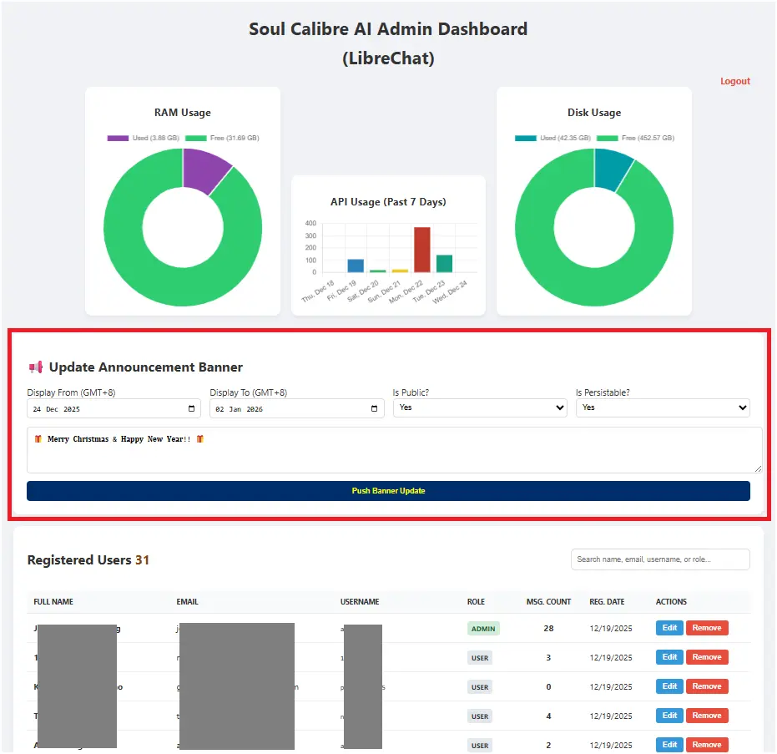Remove the user with 0 messages
Screen dimensions: 777x754
pos(707,686)
